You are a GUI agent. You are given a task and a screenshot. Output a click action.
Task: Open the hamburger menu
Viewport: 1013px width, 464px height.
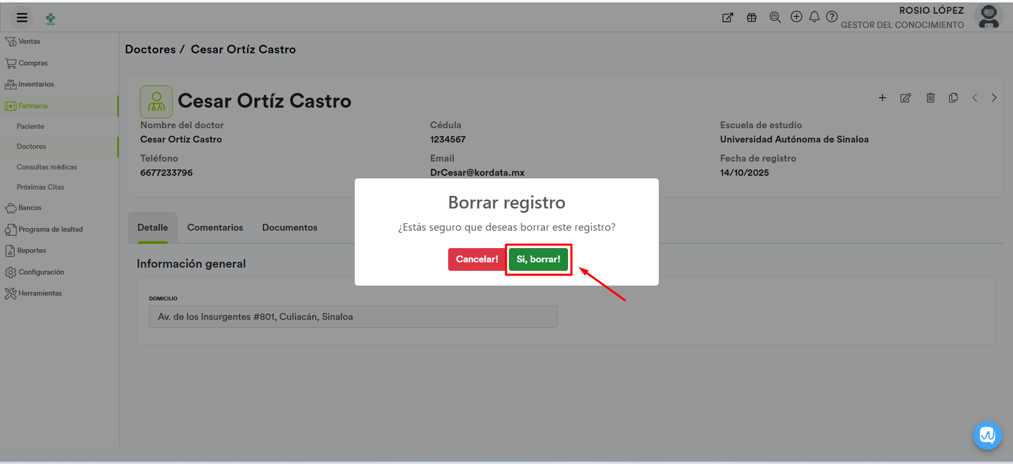[22, 18]
